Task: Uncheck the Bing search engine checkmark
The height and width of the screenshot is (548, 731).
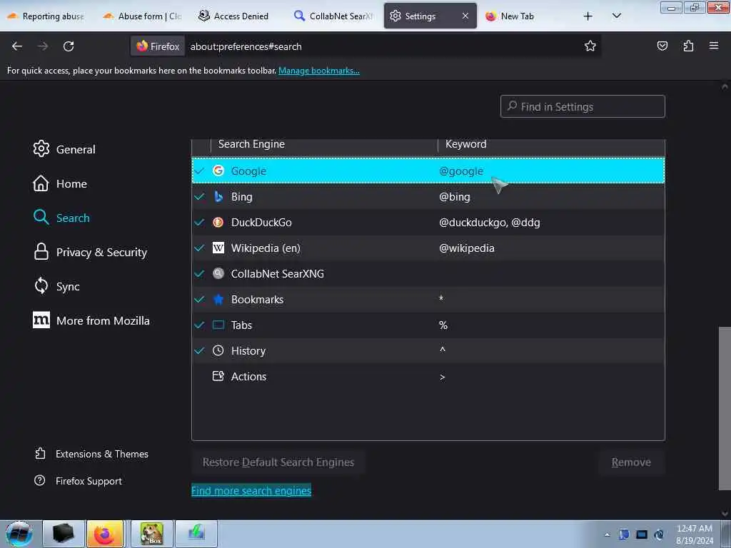Action: coord(200,197)
